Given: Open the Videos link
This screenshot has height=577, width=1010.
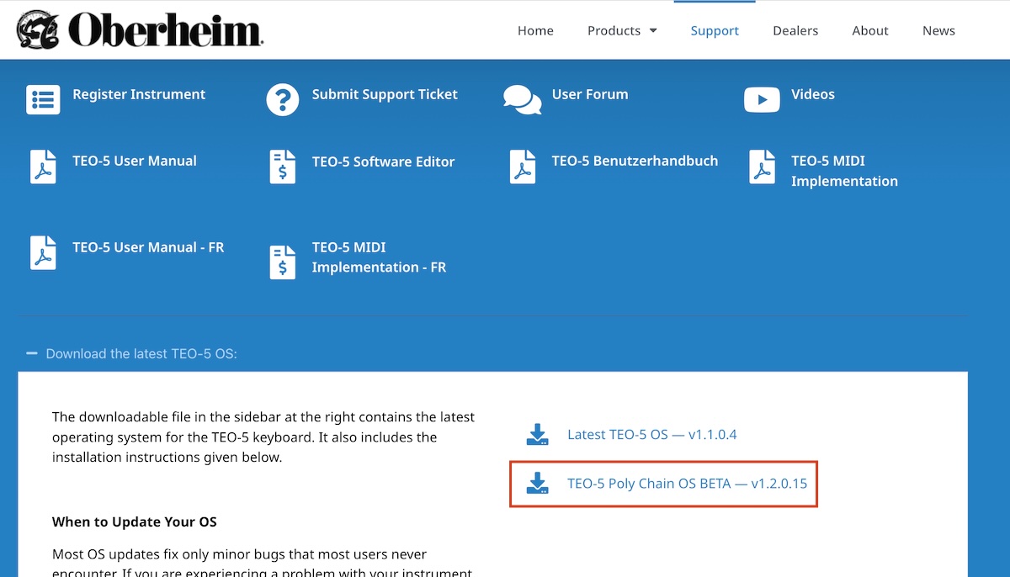Looking at the screenshot, I should point(813,94).
